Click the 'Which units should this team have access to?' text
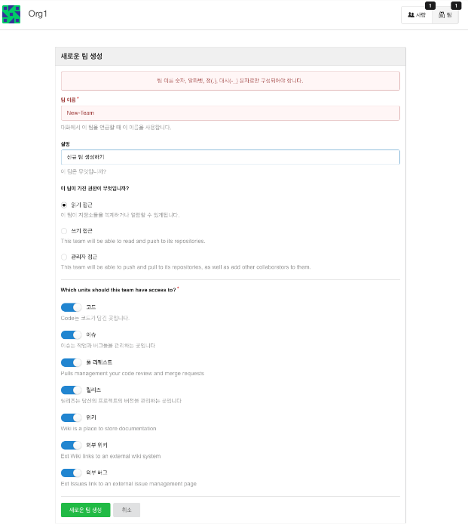This screenshot has height=530, width=468. click(x=118, y=290)
